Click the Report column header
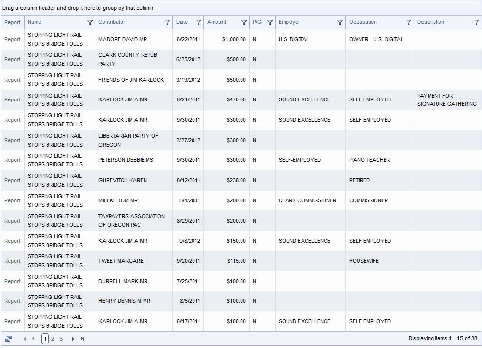 click(x=12, y=22)
